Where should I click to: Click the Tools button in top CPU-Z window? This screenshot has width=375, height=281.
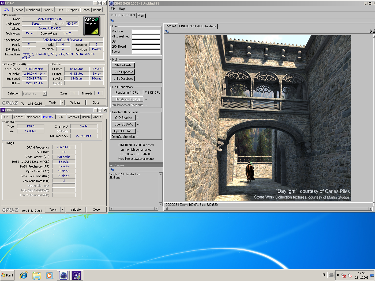pos(53,102)
